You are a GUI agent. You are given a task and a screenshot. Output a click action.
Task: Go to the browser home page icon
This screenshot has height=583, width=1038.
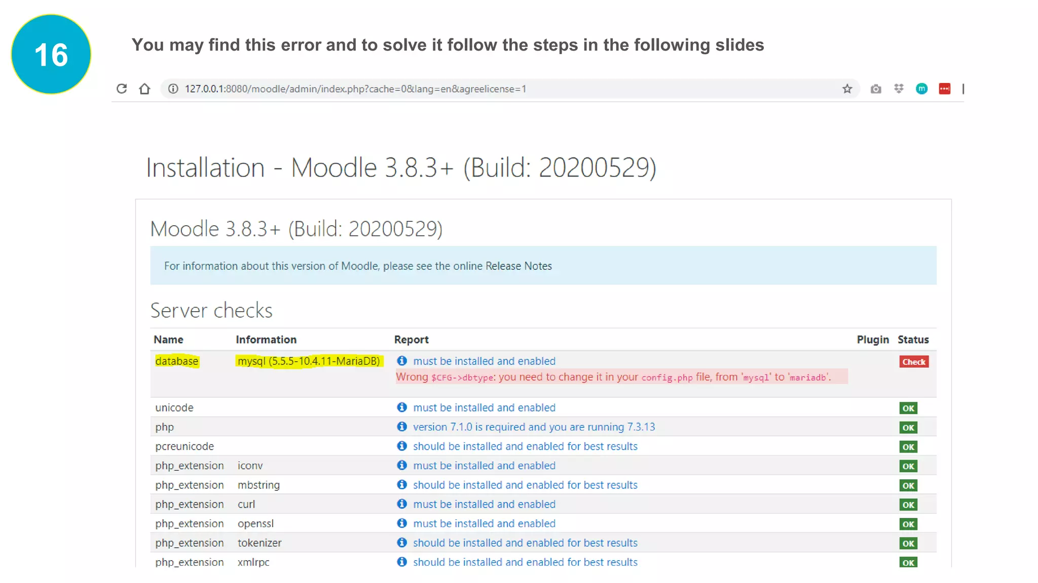144,89
